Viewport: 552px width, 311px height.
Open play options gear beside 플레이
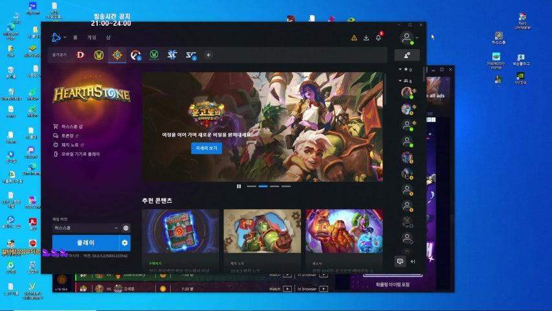tap(125, 243)
